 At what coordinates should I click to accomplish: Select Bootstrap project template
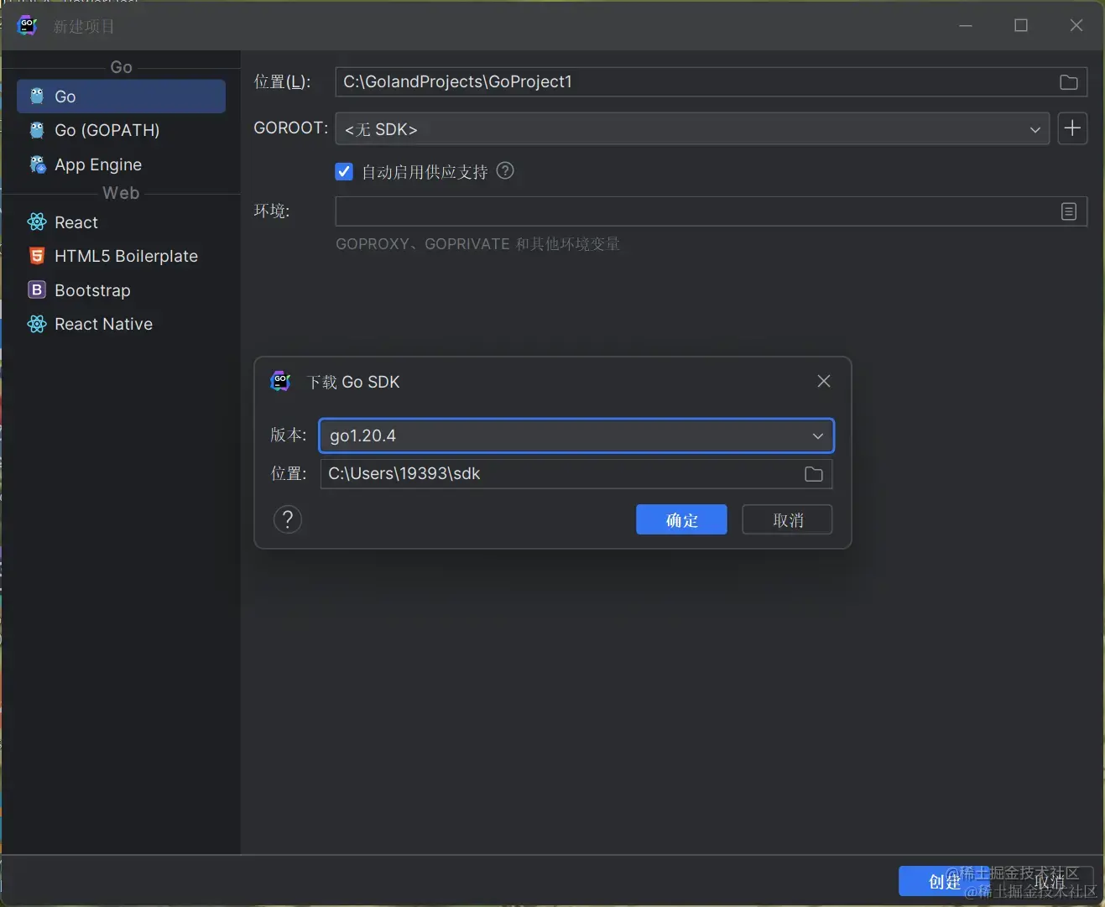pos(121,290)
